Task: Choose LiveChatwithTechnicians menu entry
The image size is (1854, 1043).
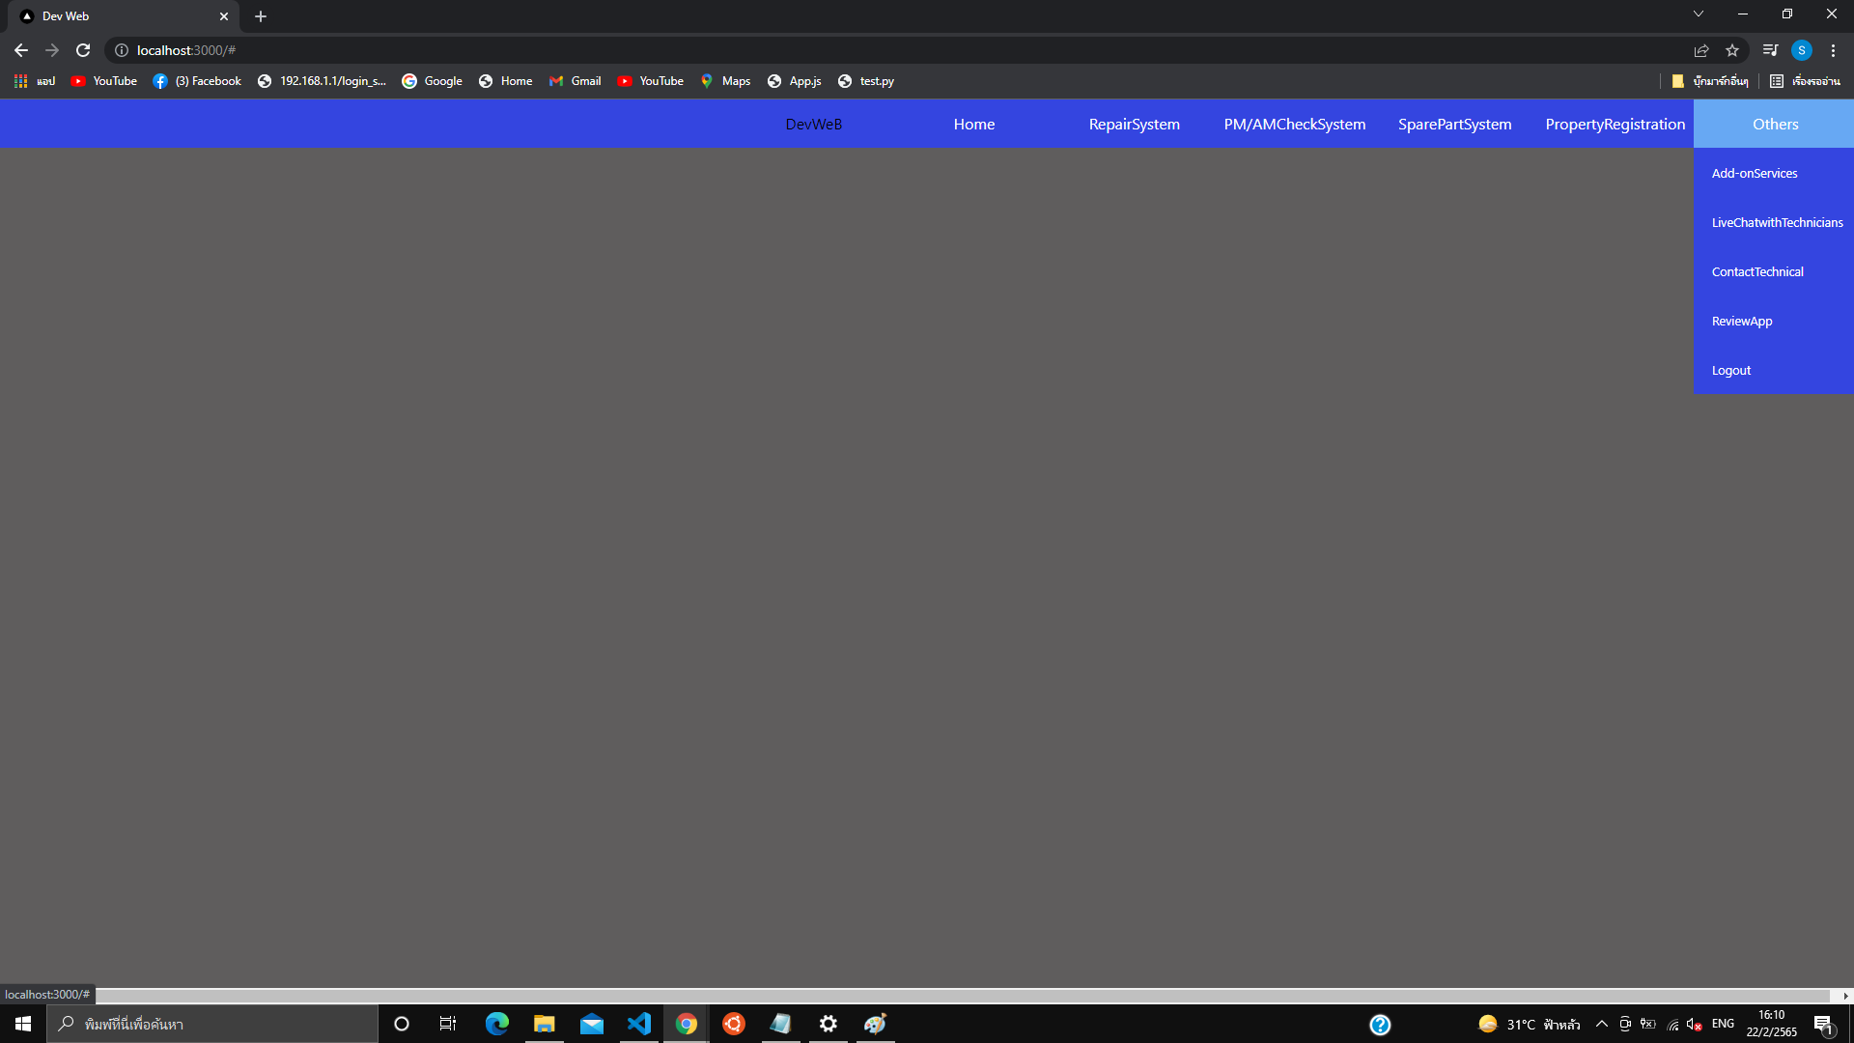Action: (x=1777, y=223)
